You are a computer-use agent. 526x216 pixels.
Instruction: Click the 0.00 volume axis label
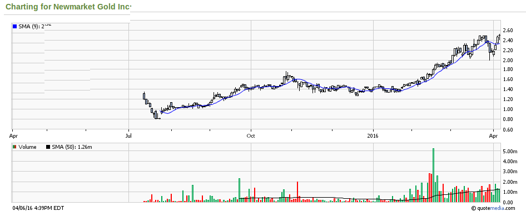[x=508, y=203]
